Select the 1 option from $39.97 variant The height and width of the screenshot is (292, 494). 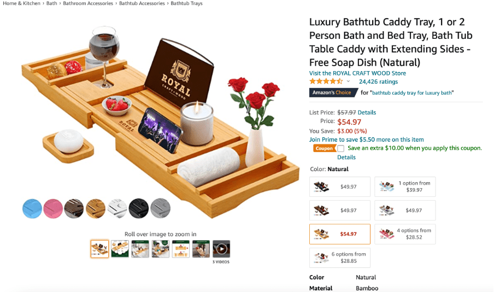coord(405,186)
